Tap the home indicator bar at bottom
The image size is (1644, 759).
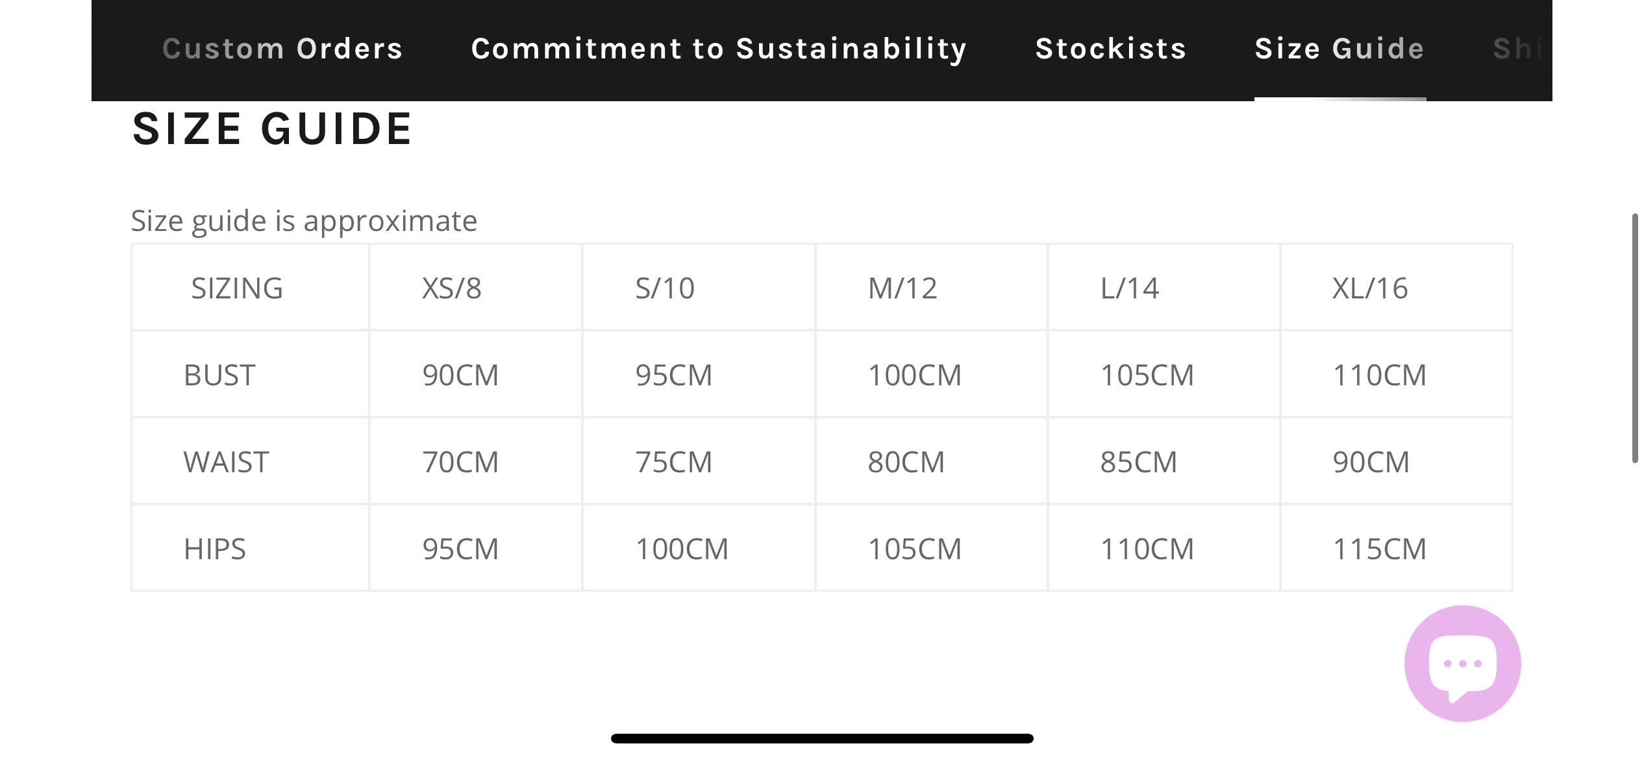[x=822, y=738]
